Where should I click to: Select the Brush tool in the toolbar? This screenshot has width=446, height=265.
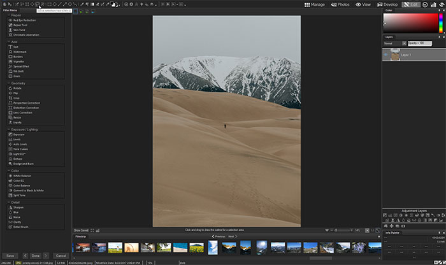point(82,4)
